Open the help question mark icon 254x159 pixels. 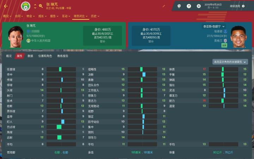pos(189,6)
